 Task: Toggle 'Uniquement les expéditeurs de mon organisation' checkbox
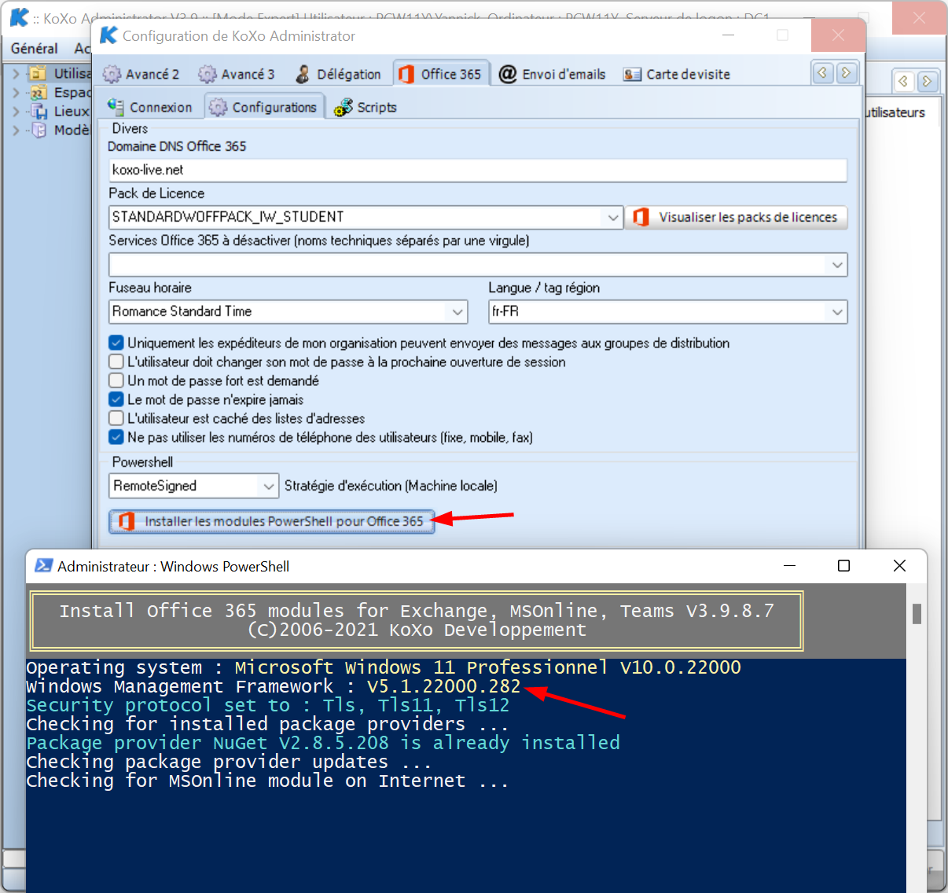pyautogui.click(x=116, y=343)
